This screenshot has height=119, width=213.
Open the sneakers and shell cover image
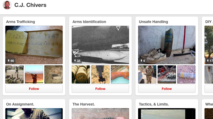pos(167,42)
